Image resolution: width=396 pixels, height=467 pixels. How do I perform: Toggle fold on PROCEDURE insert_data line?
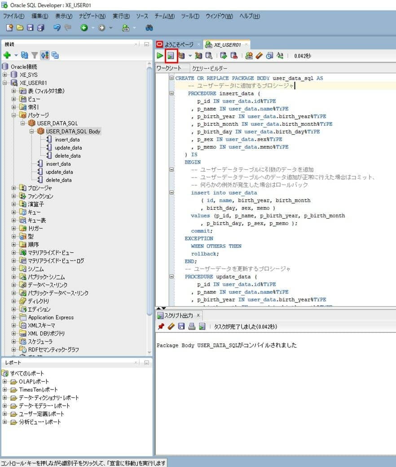point(172,93)
